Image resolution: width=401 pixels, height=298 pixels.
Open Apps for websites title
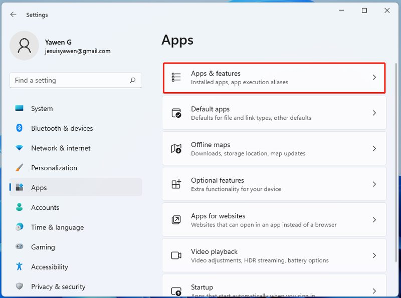pos(218,216)
